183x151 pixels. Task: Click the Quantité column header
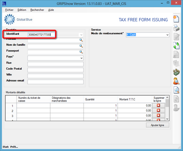coord(101,99)
